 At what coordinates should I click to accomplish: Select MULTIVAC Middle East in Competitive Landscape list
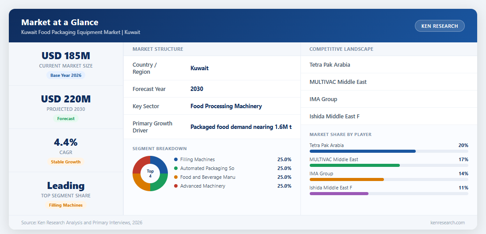pos(389,82)
